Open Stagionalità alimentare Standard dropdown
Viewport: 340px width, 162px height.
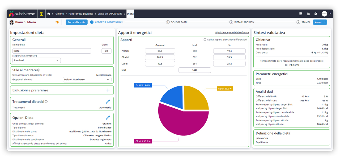37,61
